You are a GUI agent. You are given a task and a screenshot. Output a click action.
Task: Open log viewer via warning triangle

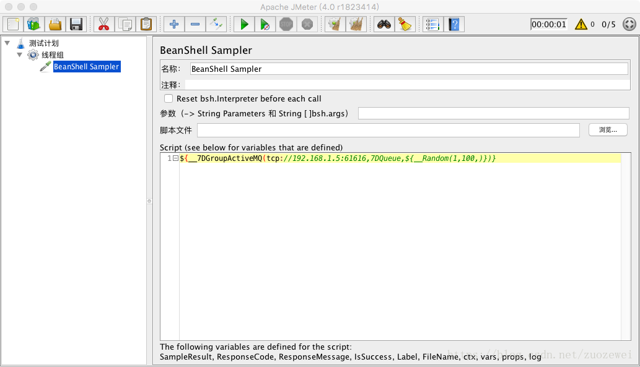coord(581,25)
